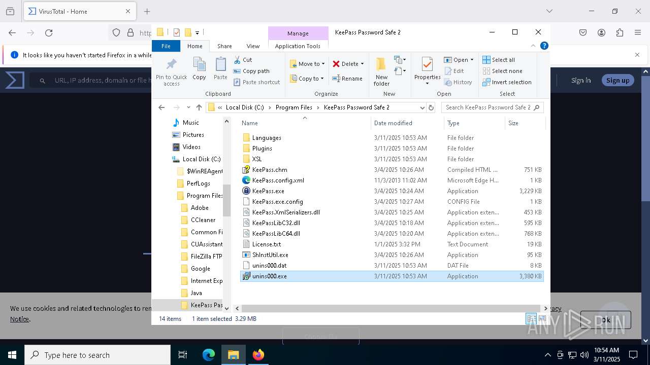This screenshot has height=365, width=650.
Task: Open the File ribbon tab
Action: click(x=166, y=46)
